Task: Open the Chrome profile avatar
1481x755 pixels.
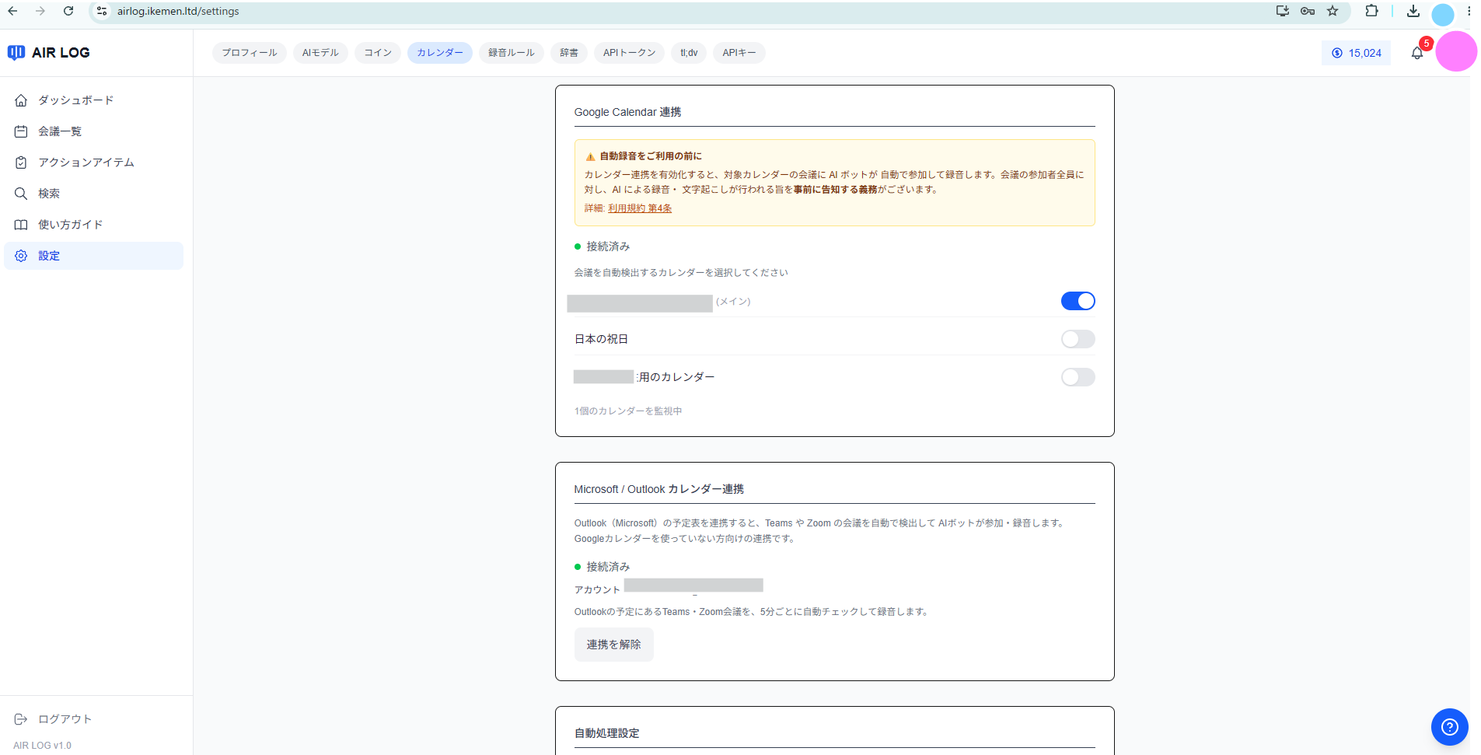Action: click(1443, 14)
